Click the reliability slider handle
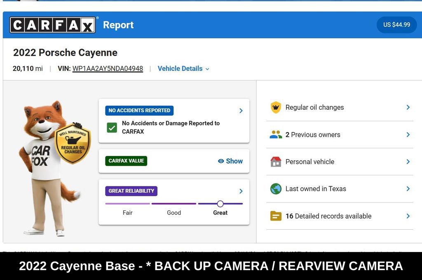 point(220,204)
